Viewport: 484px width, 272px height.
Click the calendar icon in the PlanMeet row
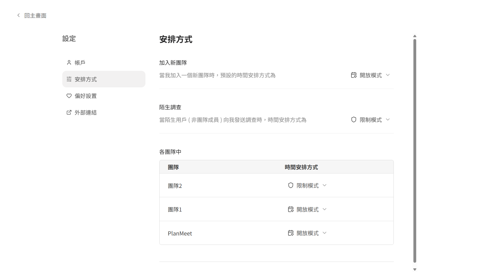click(x=291, y=233)
